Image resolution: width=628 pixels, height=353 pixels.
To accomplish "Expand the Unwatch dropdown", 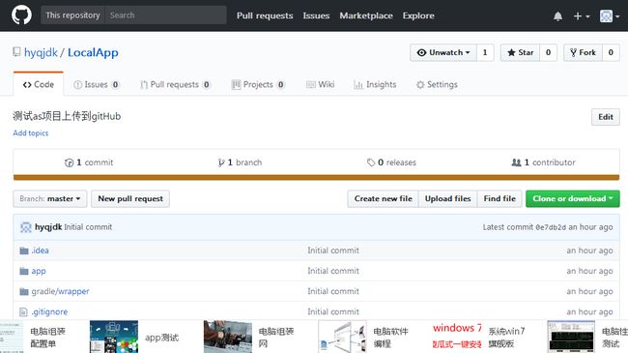I will point(443,52).
